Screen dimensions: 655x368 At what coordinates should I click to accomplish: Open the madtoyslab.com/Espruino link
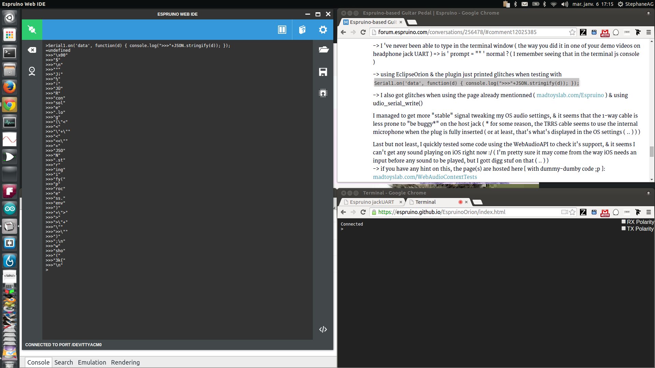point(570,95)
